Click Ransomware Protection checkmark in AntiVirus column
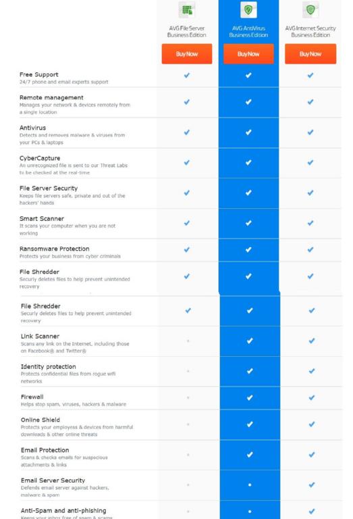 (x=248, y=249)
